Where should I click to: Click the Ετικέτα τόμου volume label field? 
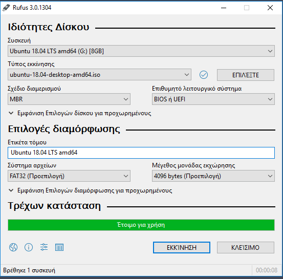tap(141, 153)
